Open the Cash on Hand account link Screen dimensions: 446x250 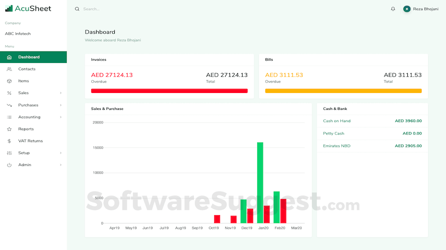click(336, 121)
